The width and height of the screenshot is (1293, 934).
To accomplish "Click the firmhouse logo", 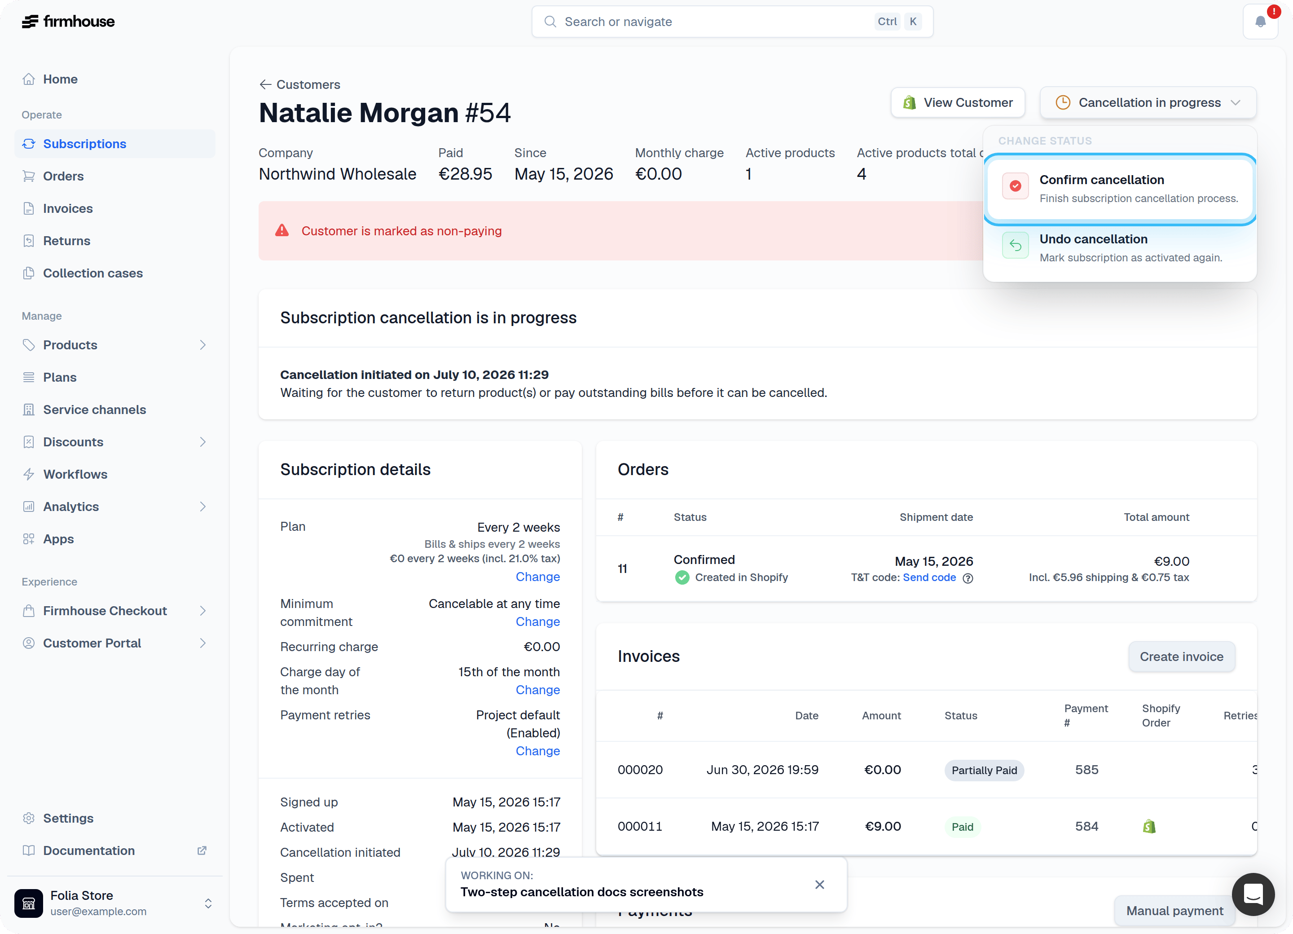I will (68, 22).
